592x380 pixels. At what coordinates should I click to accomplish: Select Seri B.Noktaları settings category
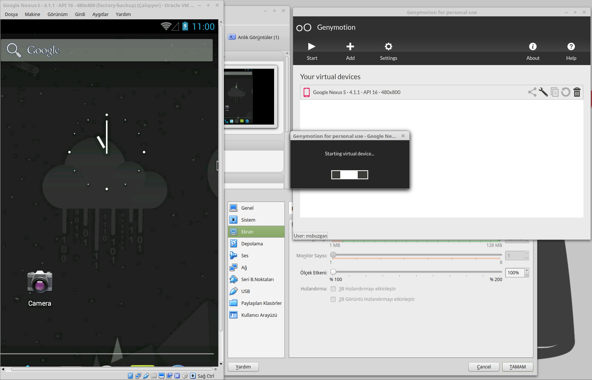256,279
